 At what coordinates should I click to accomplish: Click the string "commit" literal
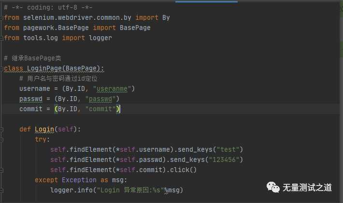coord(100,109)
